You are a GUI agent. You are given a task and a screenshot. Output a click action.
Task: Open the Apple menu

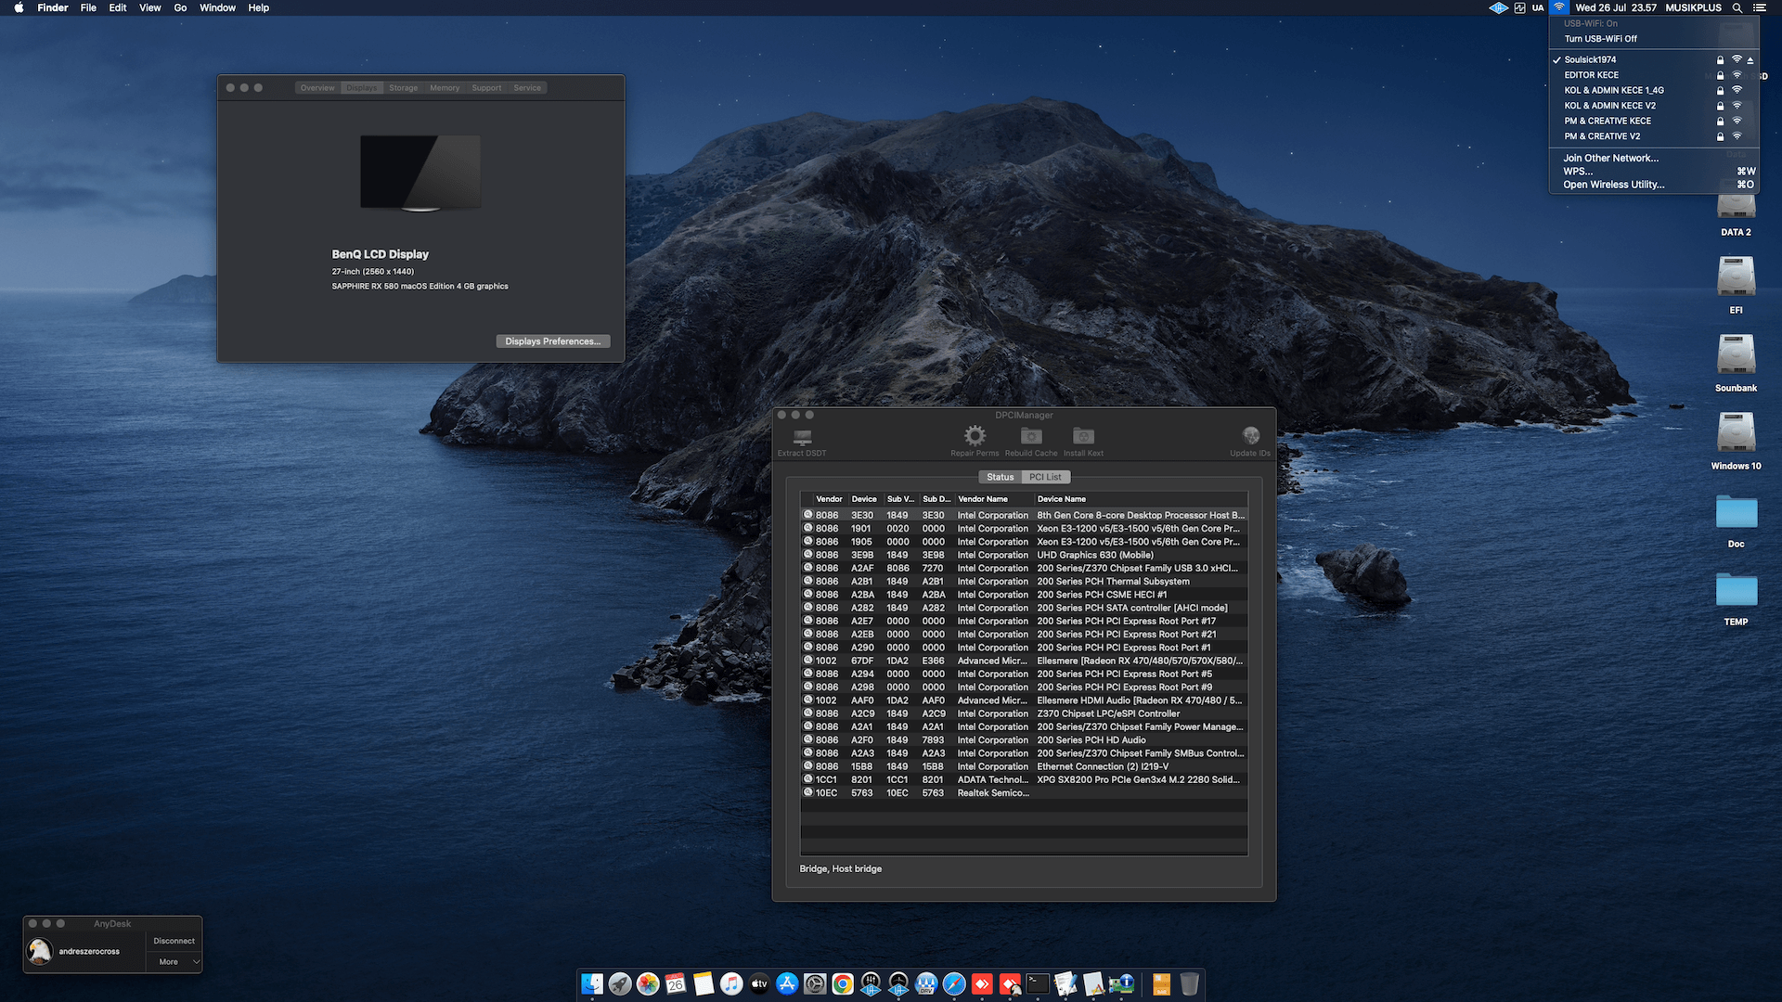(x=19, y=7)
